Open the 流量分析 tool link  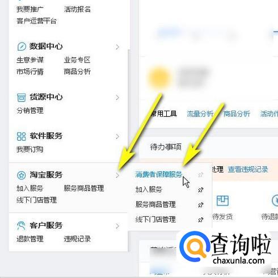(x=200, y=114)
